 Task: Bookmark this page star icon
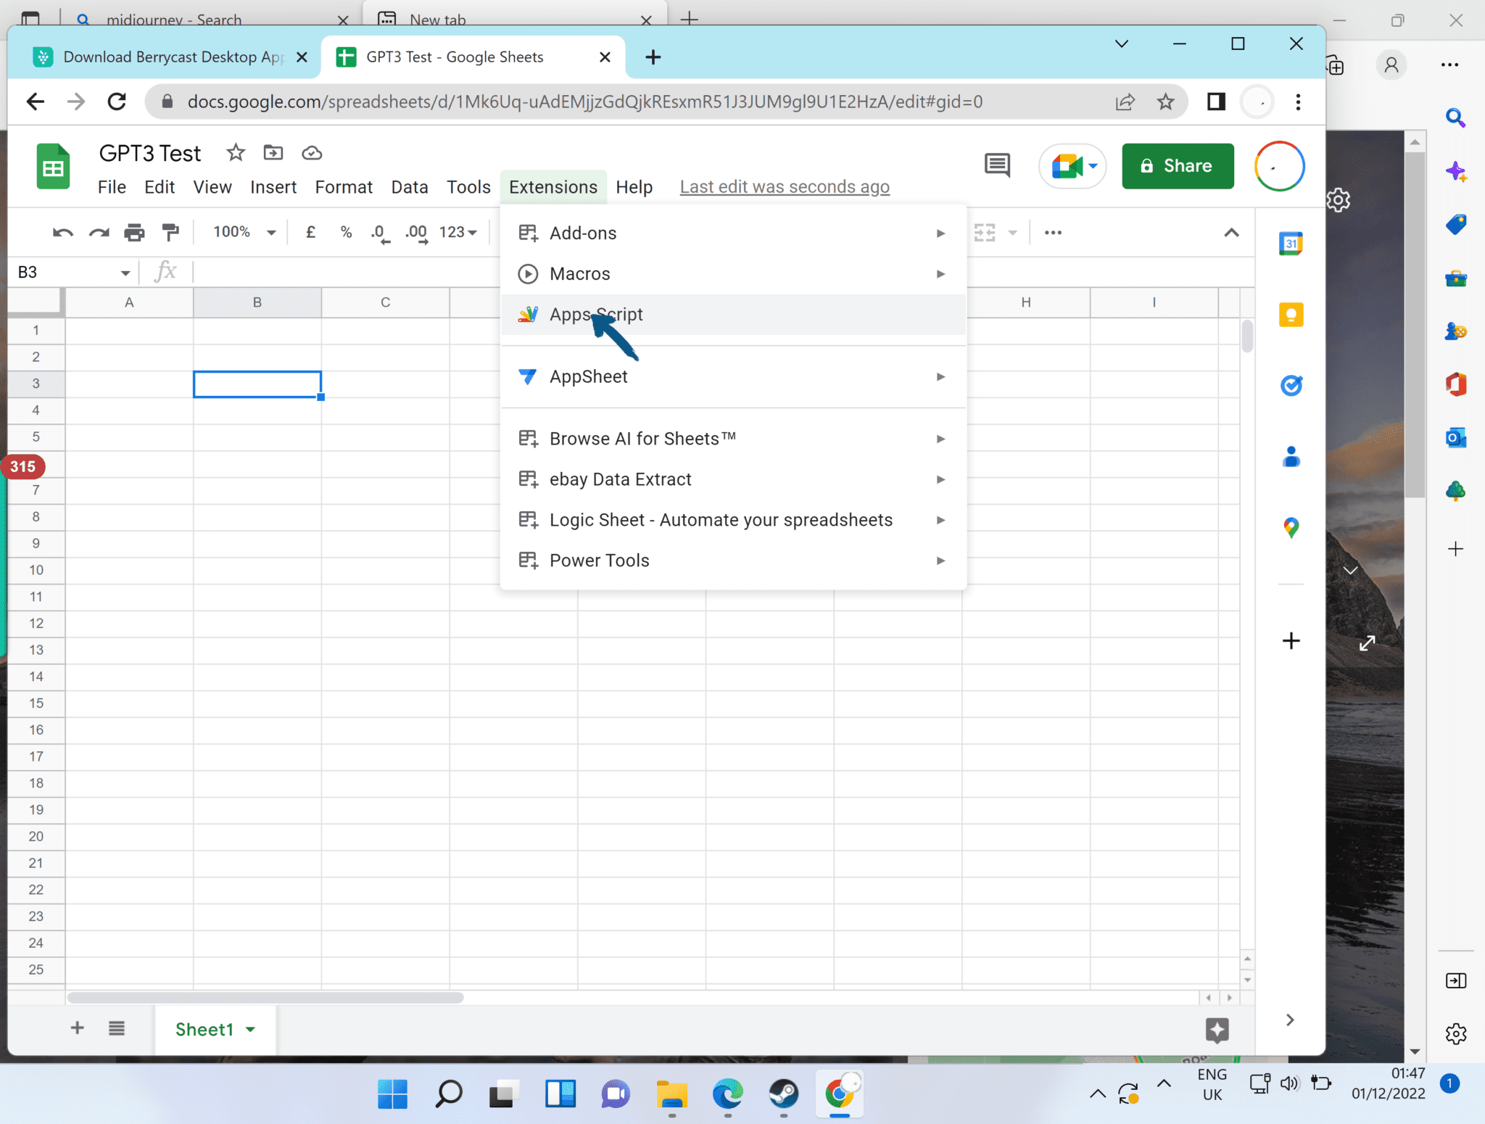pos(1165,102)
